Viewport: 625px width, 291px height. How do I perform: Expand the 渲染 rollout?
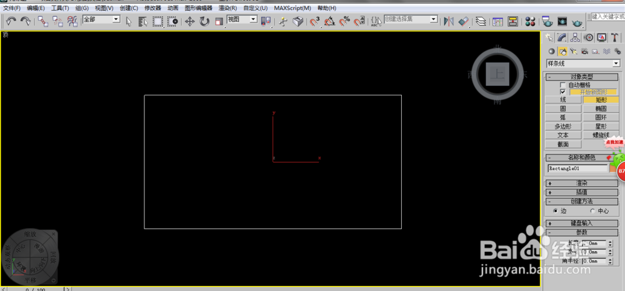pyautogui.click(x=581, y=183)
